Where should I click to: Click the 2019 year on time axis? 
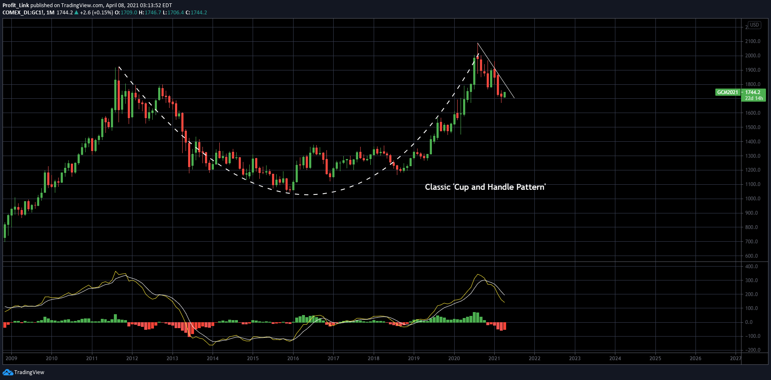click(414, 358)
